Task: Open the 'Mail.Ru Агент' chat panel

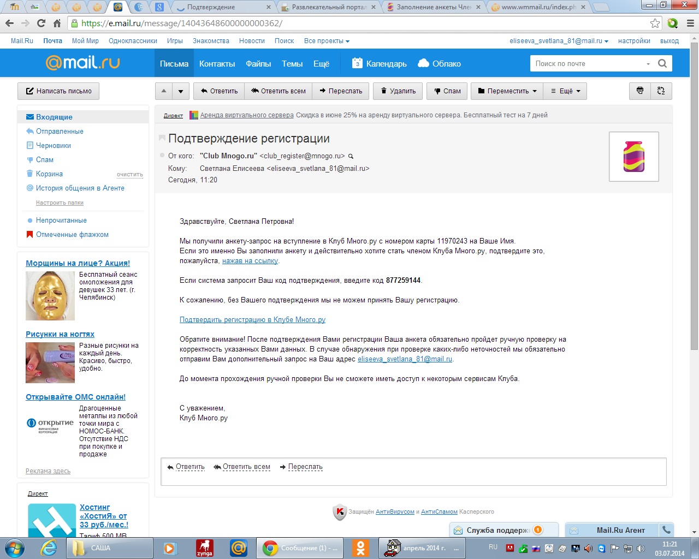Action: pyautogui.click(x=612, y=530)
